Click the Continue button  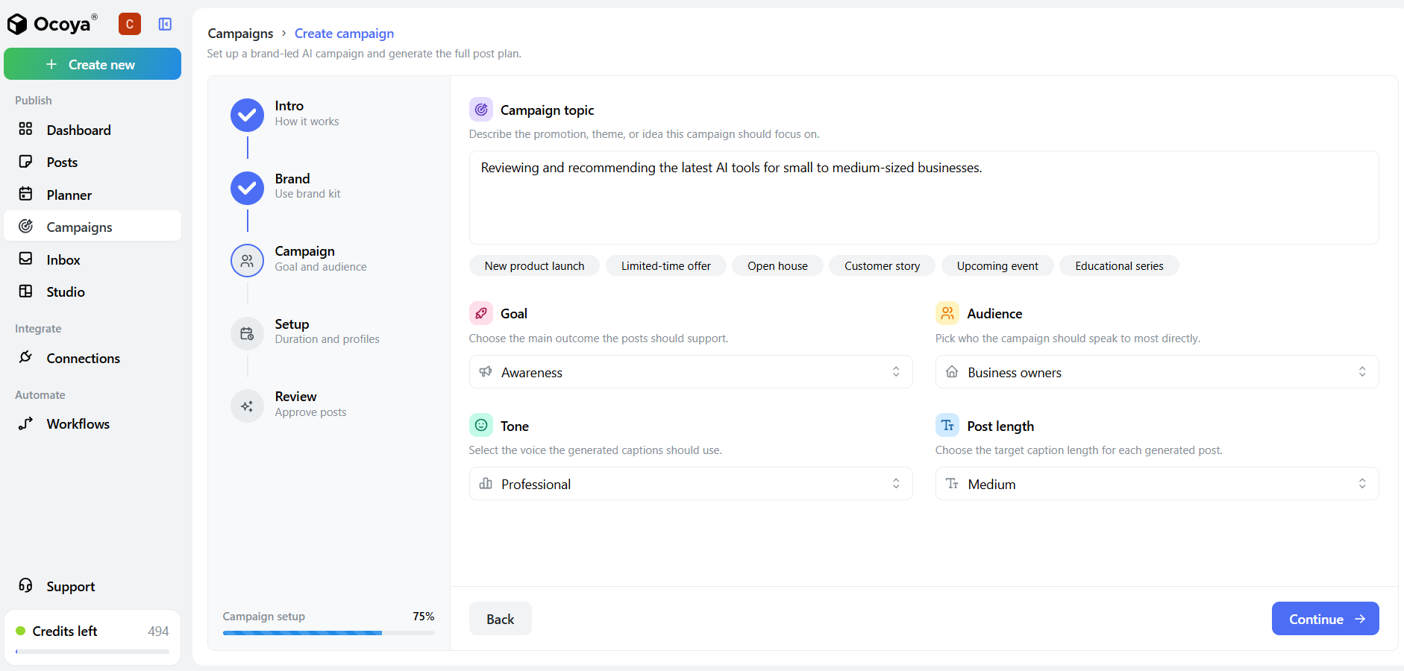(x=1325, y=619)
